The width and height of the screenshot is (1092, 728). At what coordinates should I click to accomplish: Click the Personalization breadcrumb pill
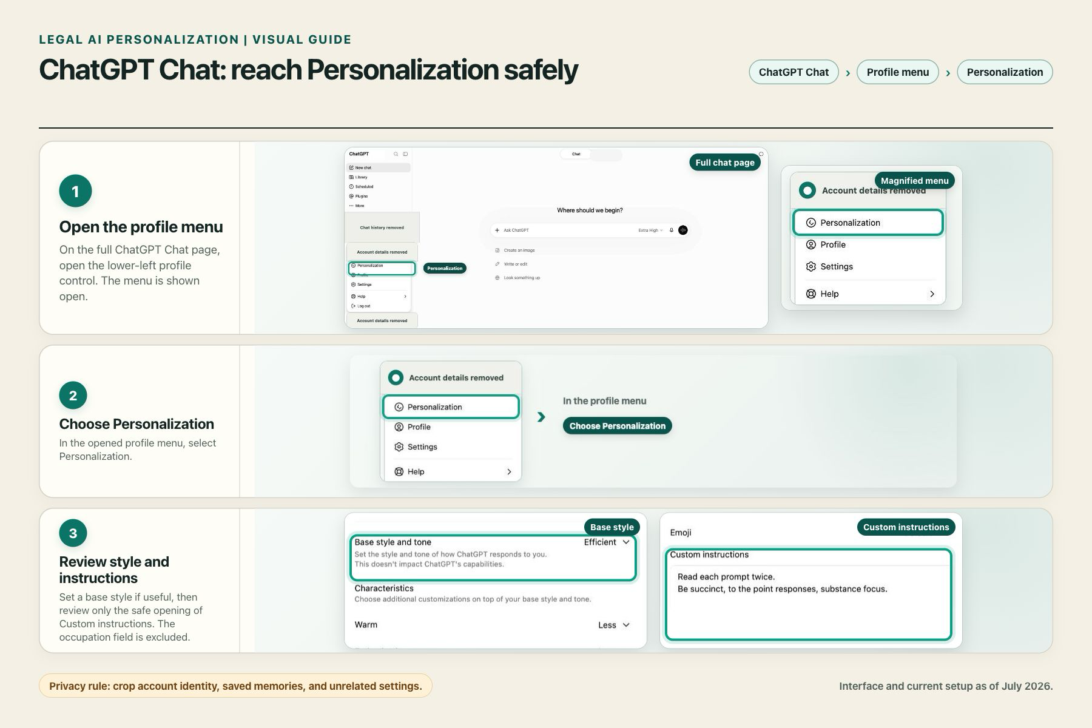coord(1005,72)
